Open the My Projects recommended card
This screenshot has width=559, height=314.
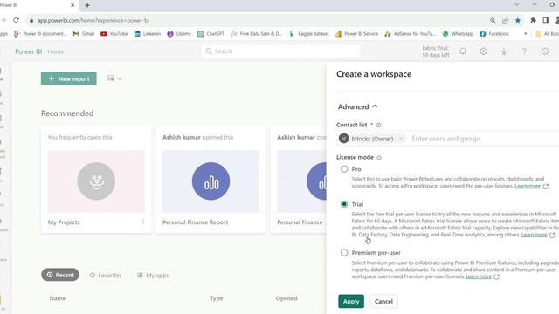96,180
